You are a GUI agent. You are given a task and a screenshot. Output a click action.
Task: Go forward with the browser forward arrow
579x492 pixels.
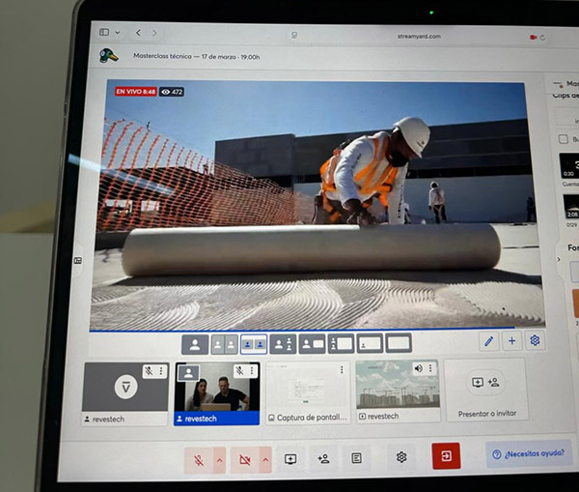click(x=154, y=33)
